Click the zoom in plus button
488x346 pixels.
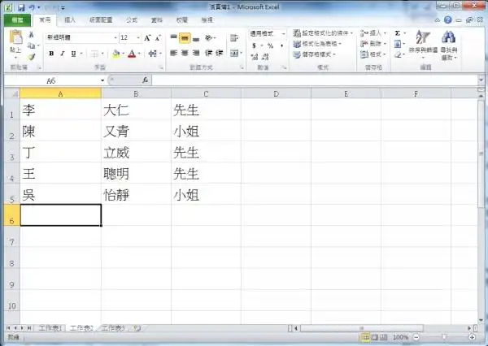(472, 337)
